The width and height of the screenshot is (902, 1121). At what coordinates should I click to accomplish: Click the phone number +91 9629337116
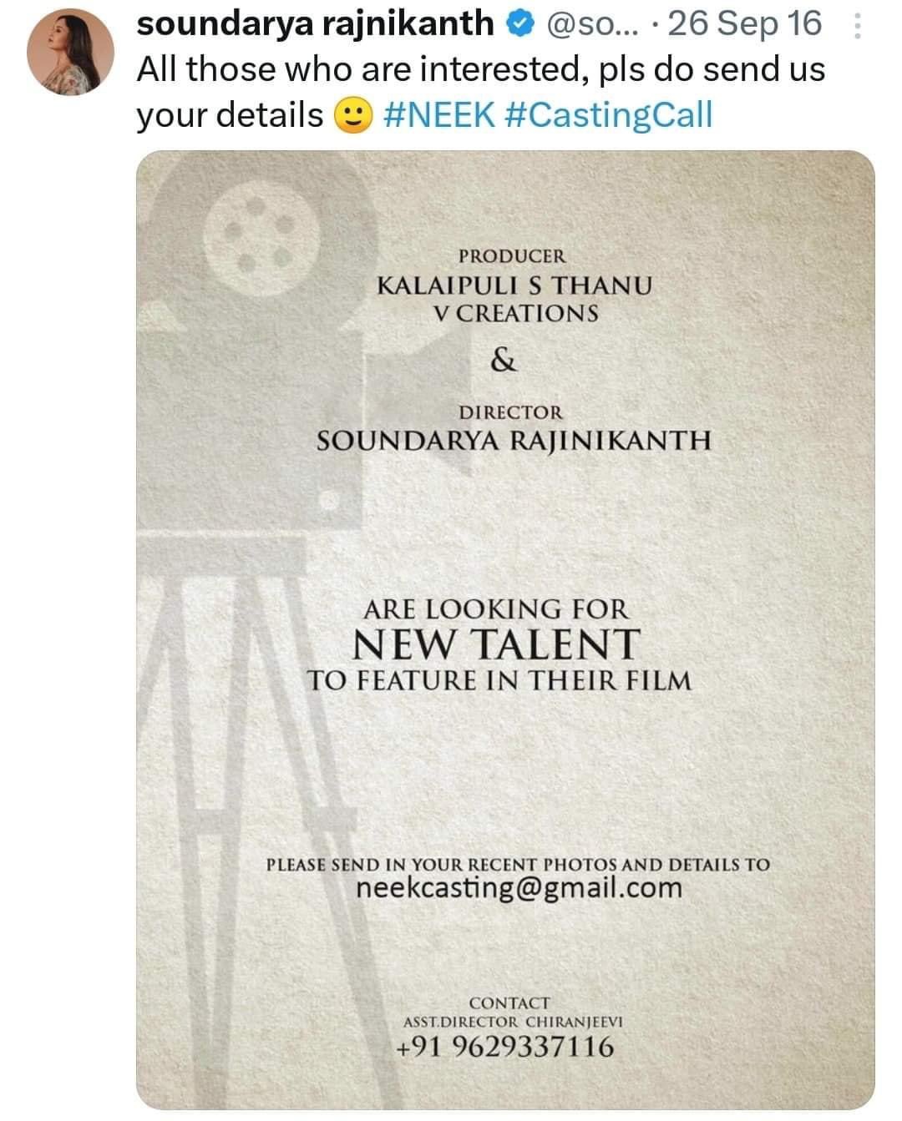pyautogui.click(x=505, y=1046)
